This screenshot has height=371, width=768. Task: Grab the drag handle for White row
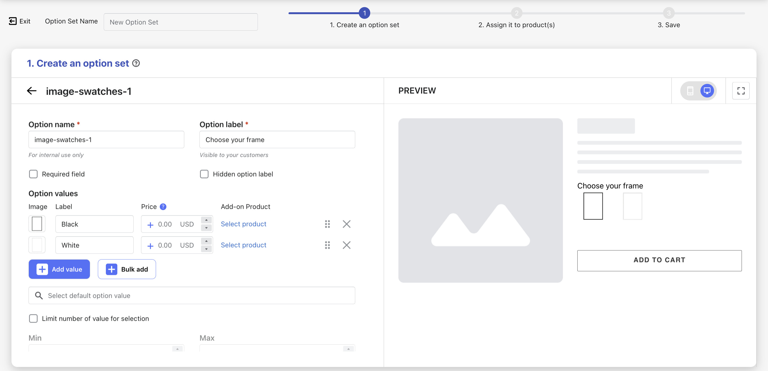pos(327,245)
